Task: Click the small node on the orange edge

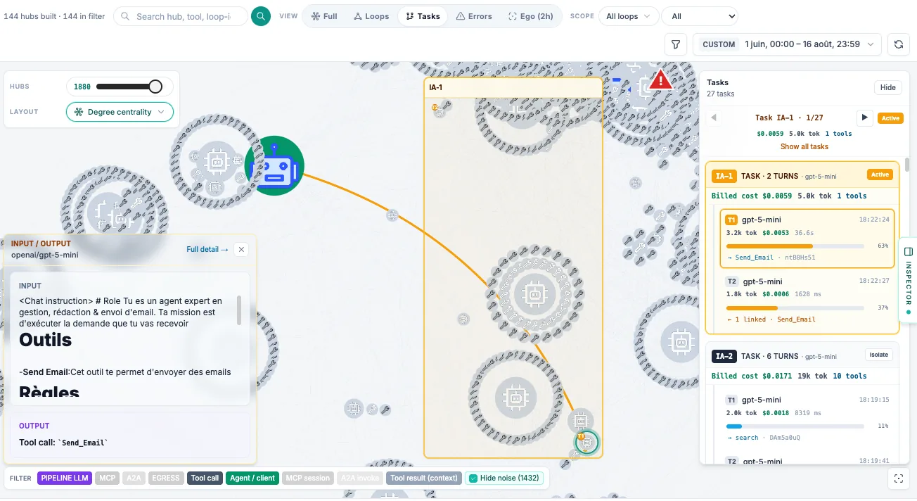Action: 392,215
